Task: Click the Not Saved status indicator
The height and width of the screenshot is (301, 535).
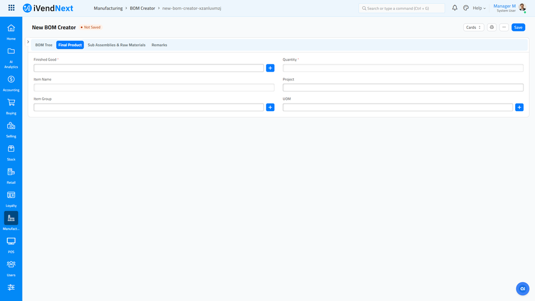Action: (x=90, y=27)
